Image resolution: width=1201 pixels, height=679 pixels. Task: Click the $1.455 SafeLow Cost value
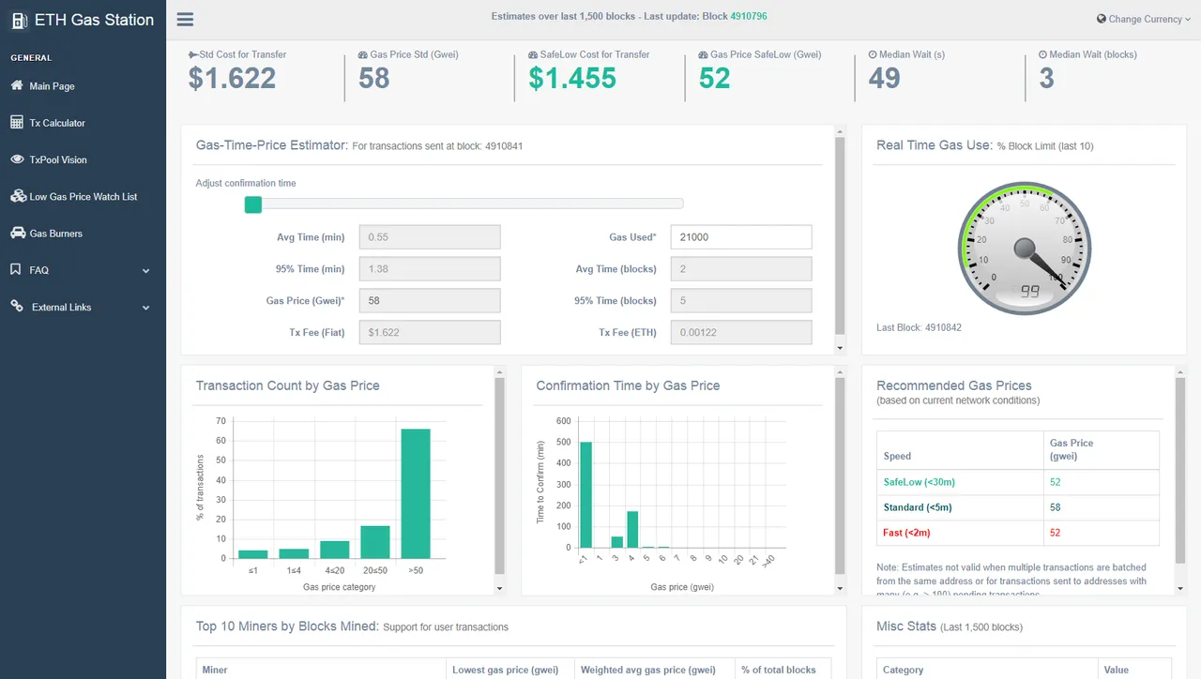click(x=572, y=79)
